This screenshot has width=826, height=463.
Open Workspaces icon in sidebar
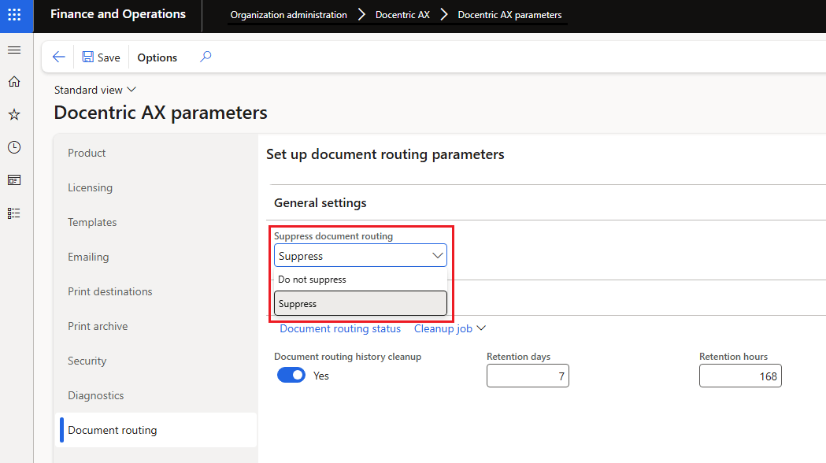[x=13, y=180]
